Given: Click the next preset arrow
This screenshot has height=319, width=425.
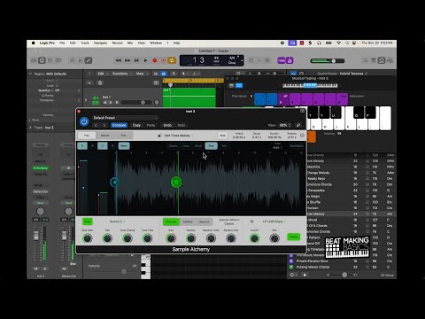Looking at the screenshot, I should point(104,125).
